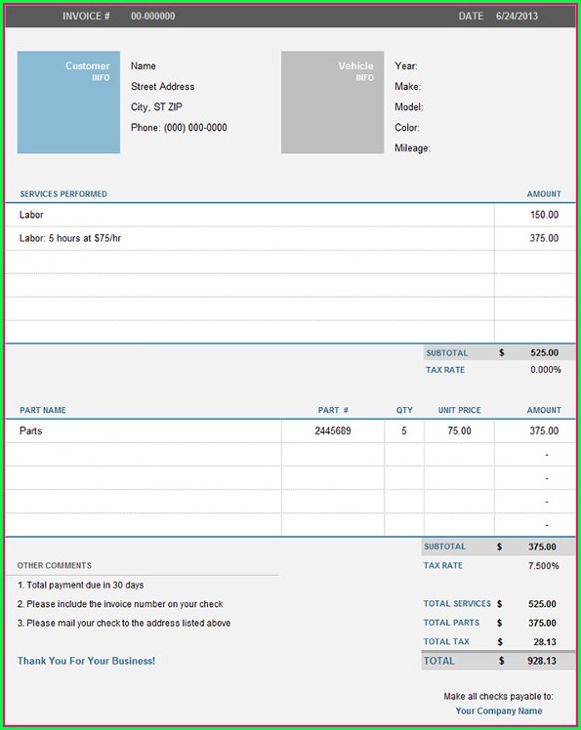Image resolution: width=581 pixels, height=730 pixels.
Task: Click the vehicle Make: field
Action: (x=408, y=87)
